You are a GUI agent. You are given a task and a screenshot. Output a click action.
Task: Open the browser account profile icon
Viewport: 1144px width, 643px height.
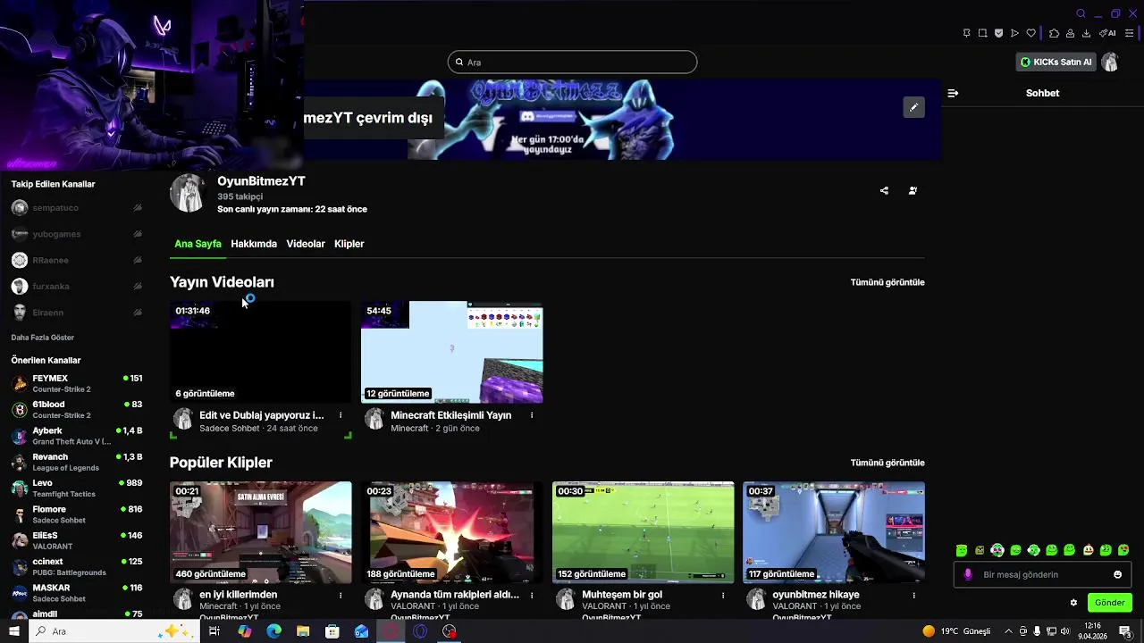point(1070,33)
